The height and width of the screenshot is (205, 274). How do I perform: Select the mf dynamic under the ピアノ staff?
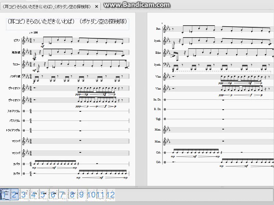click(42, 46)
